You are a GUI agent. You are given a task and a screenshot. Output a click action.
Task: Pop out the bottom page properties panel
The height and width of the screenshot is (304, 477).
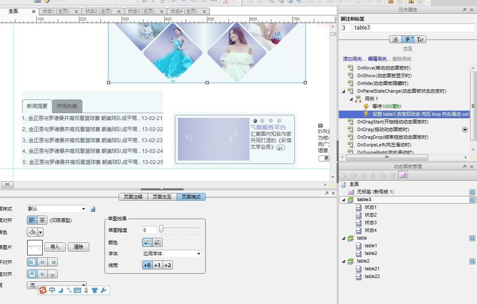[x=327, y=193]
